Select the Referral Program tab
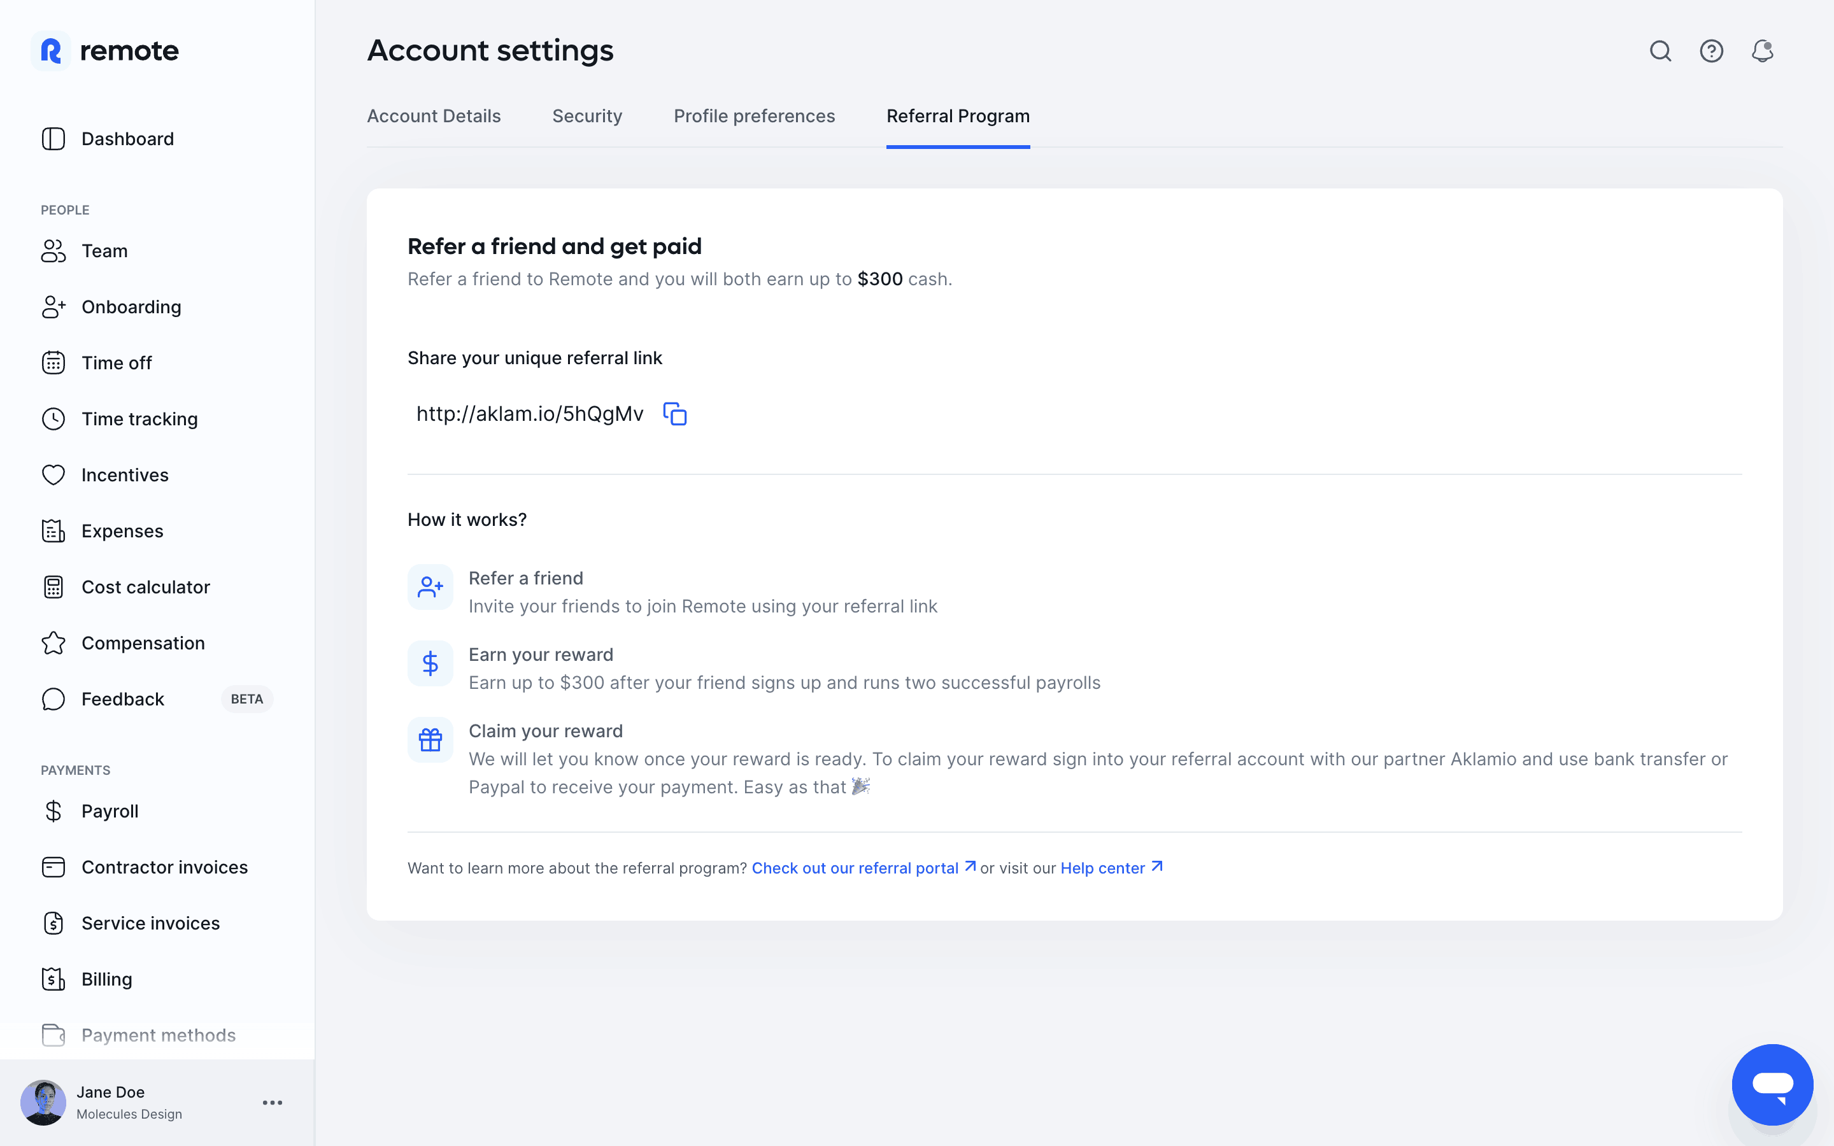Image resolution: width=1834 pixels, height=1146 pixels. point(958,116)
